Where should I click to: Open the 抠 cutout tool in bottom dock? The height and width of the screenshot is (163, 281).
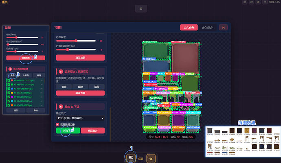131,158
